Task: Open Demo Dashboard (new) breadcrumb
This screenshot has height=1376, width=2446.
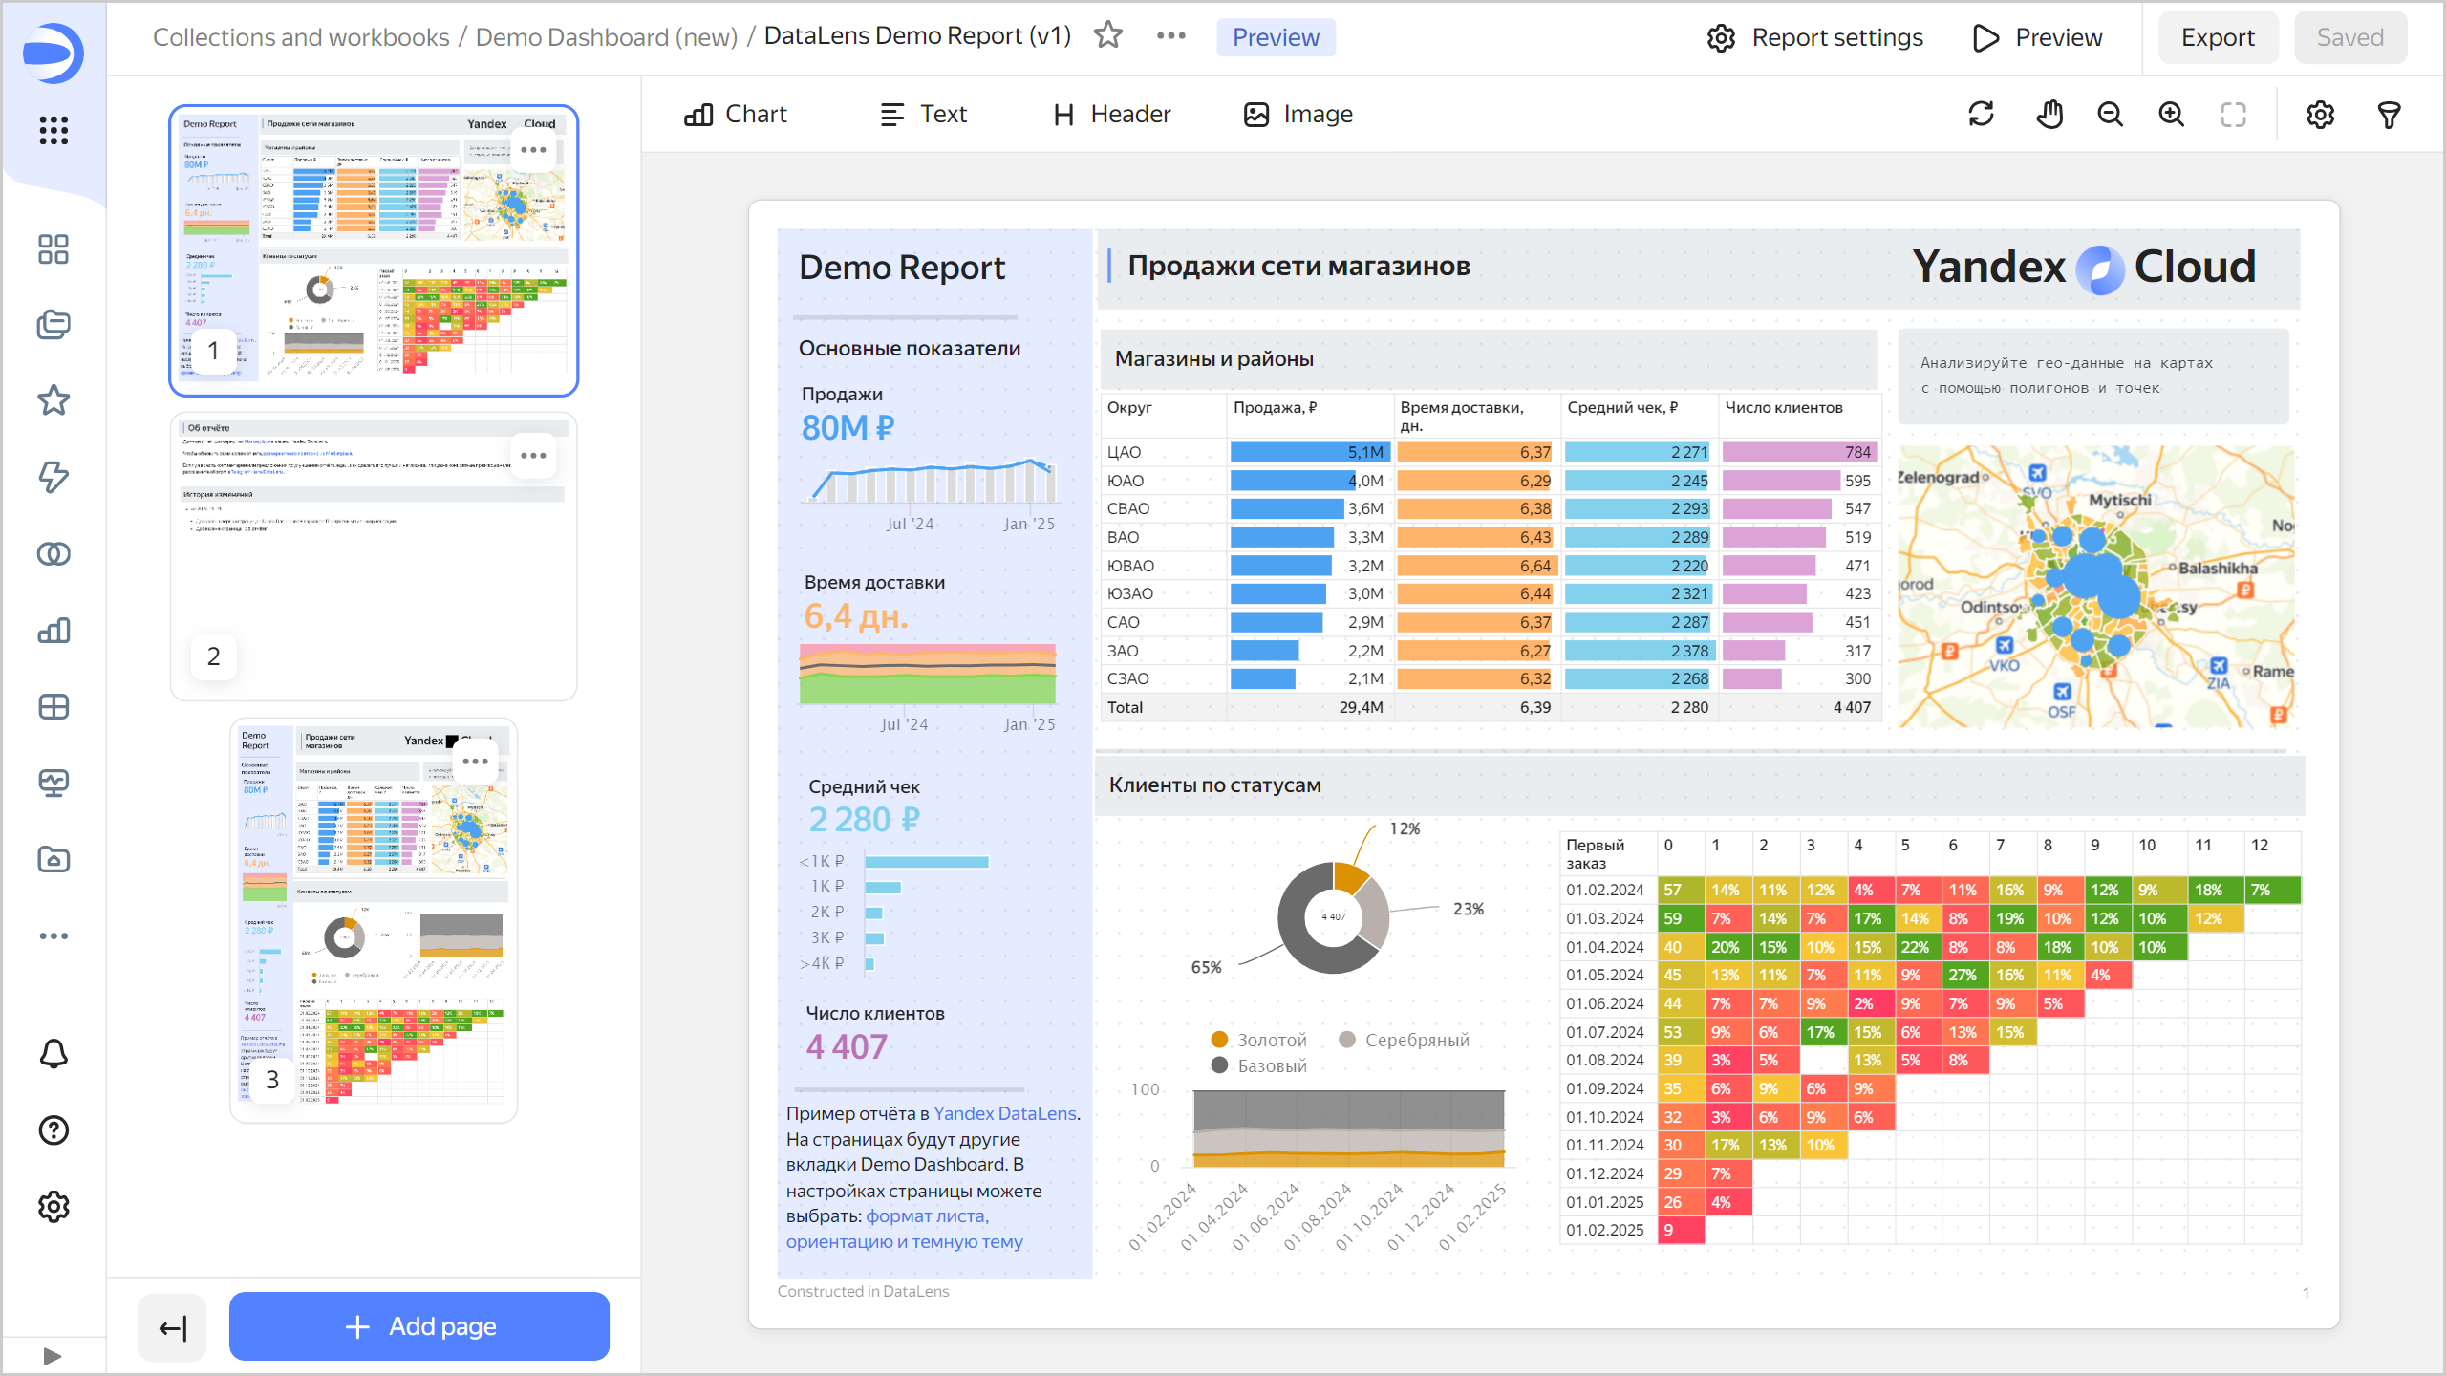Action: pos(606,36)
